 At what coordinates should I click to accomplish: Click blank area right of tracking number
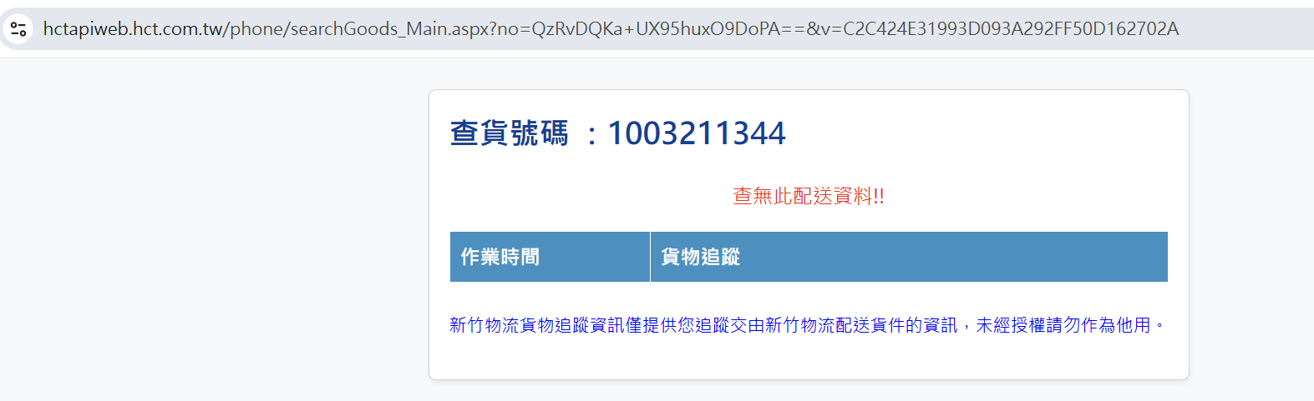(977, 133)
